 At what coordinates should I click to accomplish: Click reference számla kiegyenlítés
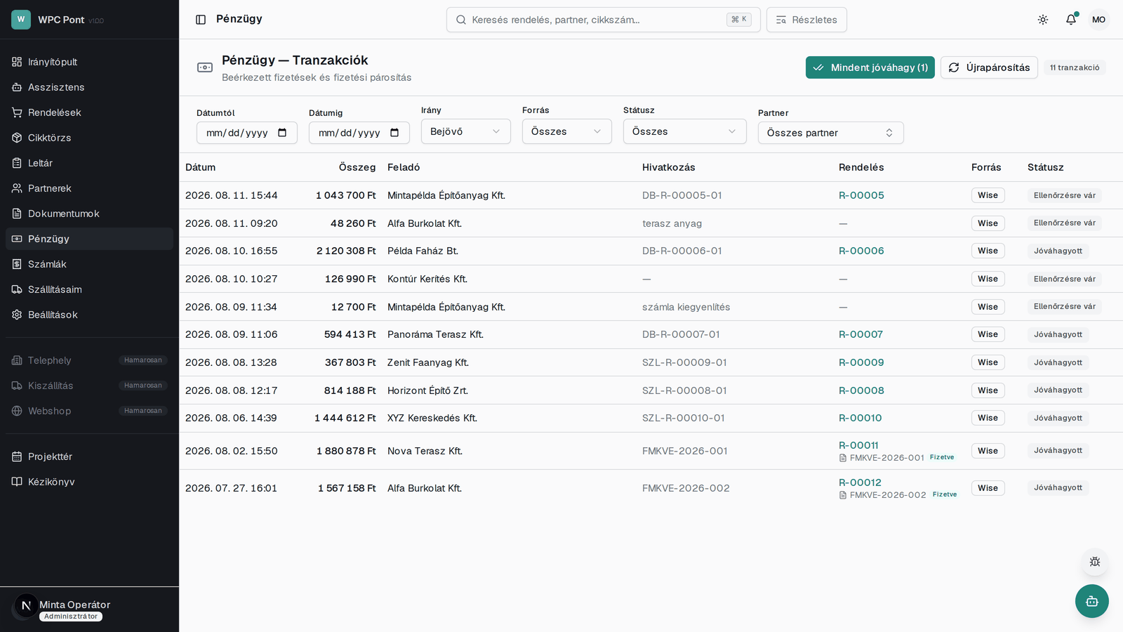[x=686, y=307]
